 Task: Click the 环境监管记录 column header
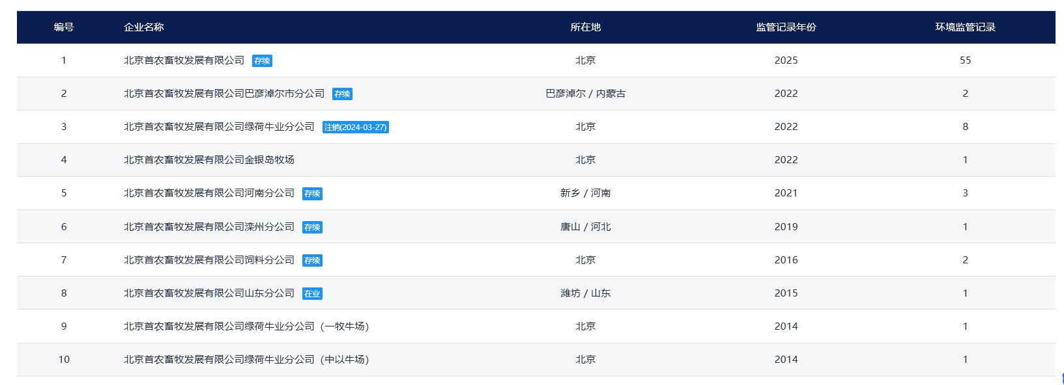coord(965,27)
